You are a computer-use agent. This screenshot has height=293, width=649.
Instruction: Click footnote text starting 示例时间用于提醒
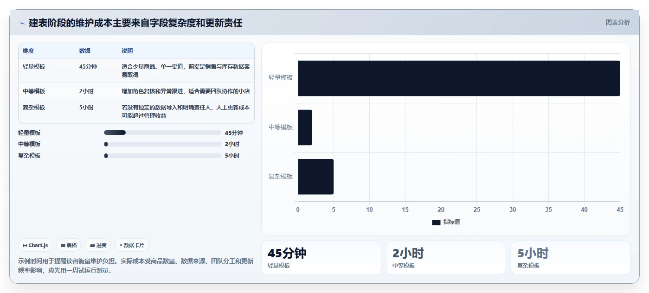click(x=136, y=266)
